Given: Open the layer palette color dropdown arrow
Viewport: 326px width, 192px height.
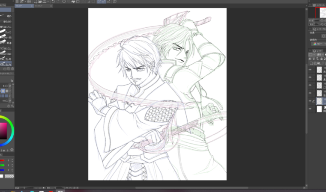Looking at the screenshot, I should [x=314, y=55].
